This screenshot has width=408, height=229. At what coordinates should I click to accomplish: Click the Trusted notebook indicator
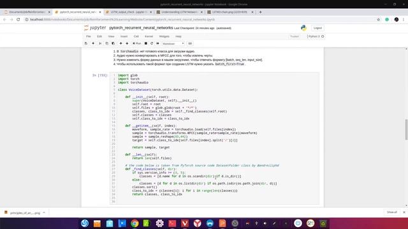click(x=295, y=36)
